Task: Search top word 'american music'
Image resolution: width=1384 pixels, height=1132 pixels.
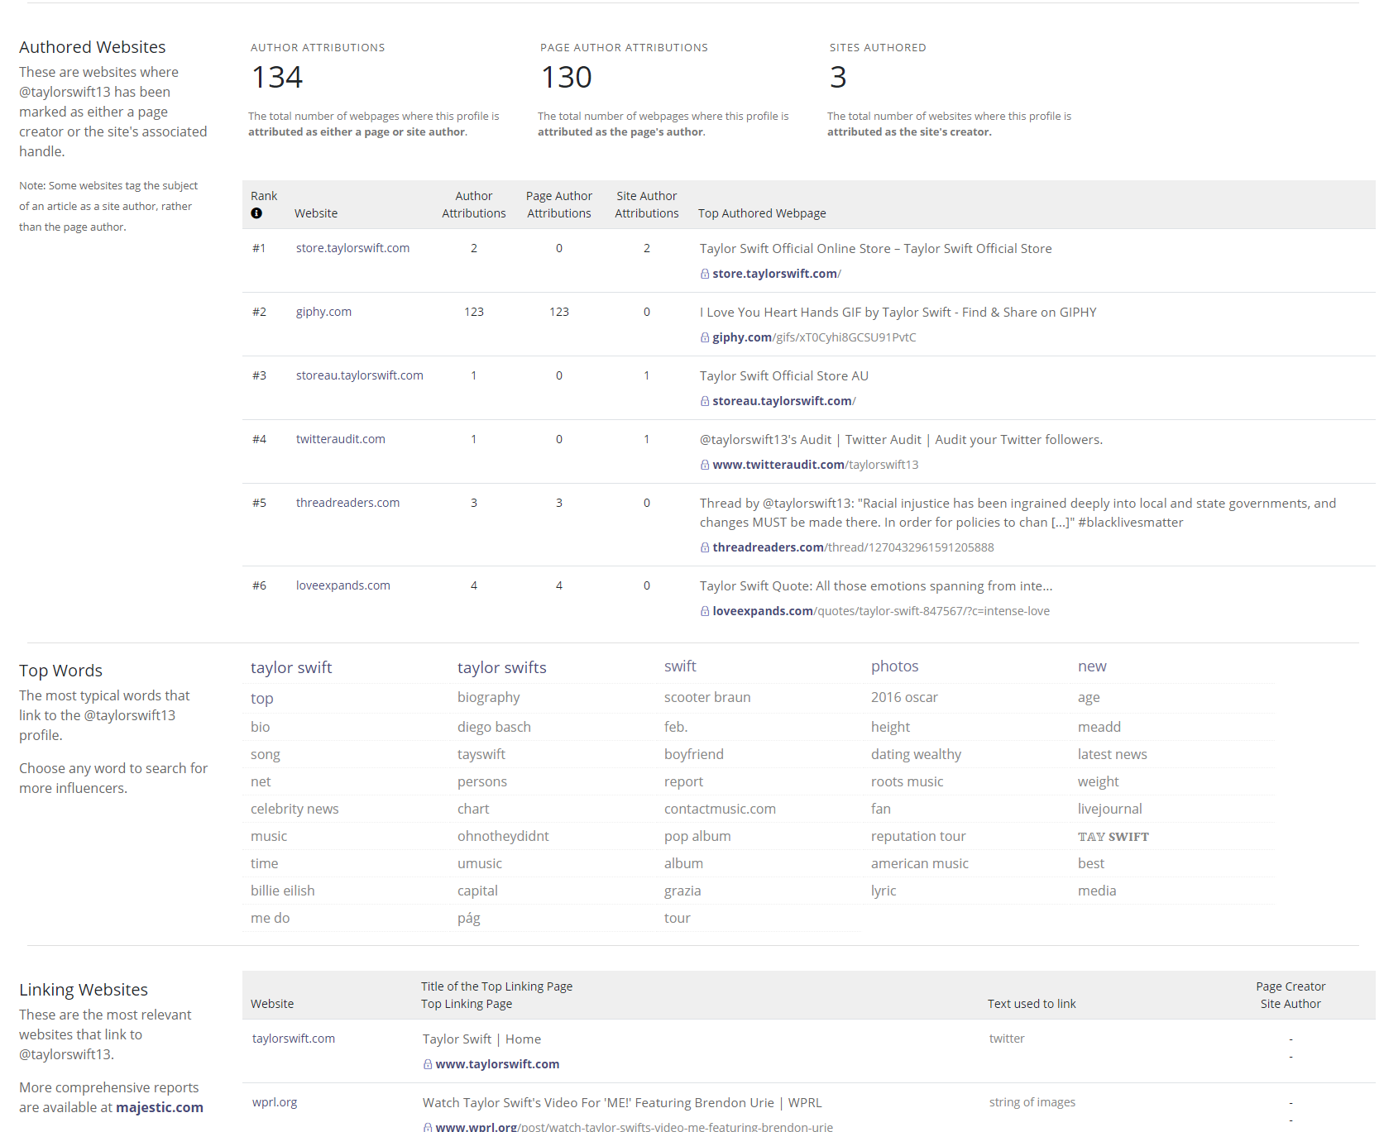Action: [919, 863]
